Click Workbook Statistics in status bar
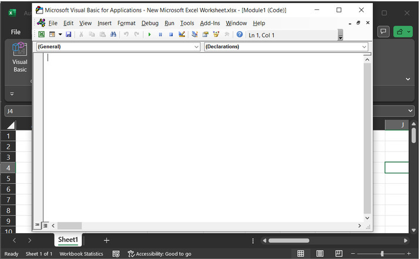The image size is (420, 259). (x=81, y=254)
